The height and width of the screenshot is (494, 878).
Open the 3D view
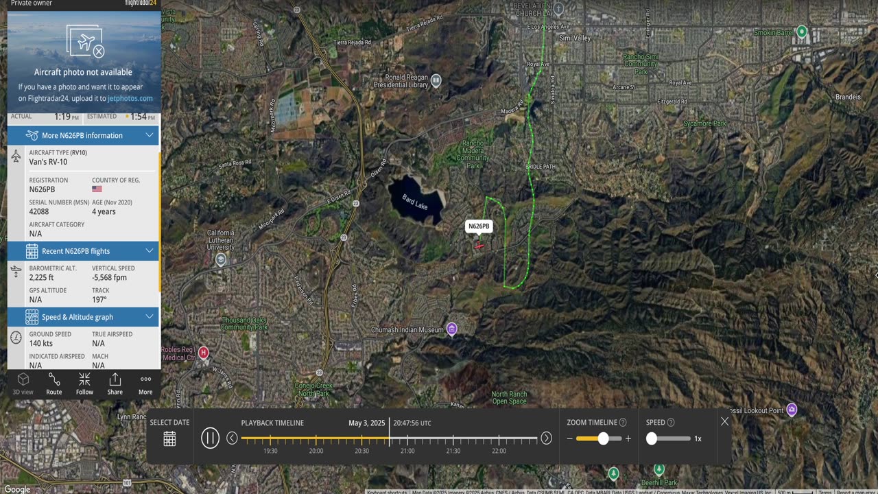point(23,384)
